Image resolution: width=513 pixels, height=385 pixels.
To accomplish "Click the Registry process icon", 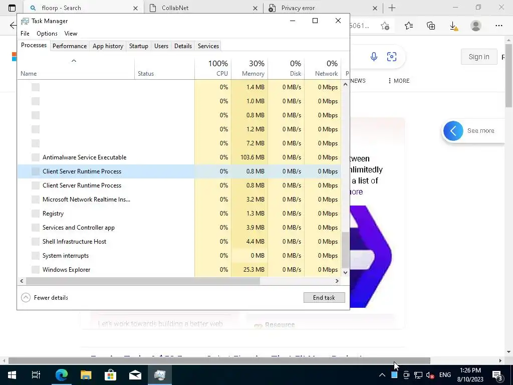I will coord(36,214).
